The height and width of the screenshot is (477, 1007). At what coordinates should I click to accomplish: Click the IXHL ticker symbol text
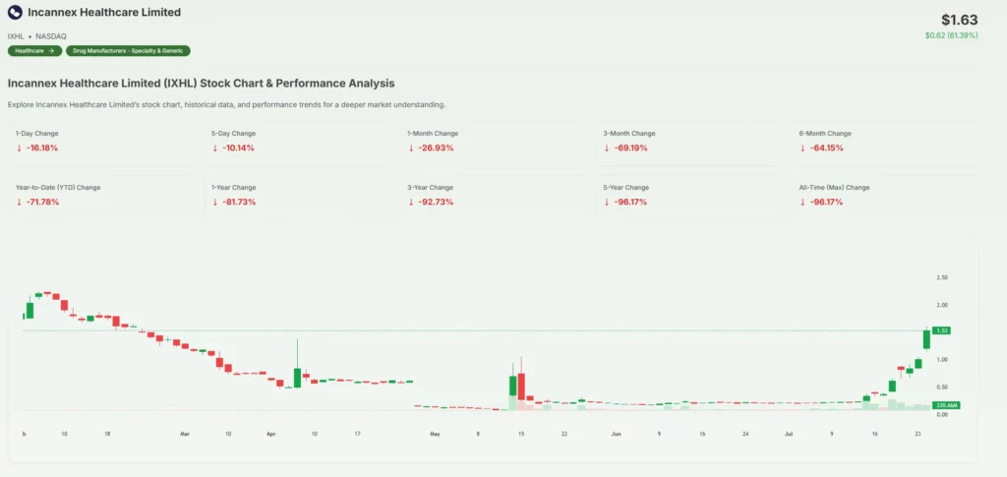click(16, 36)
